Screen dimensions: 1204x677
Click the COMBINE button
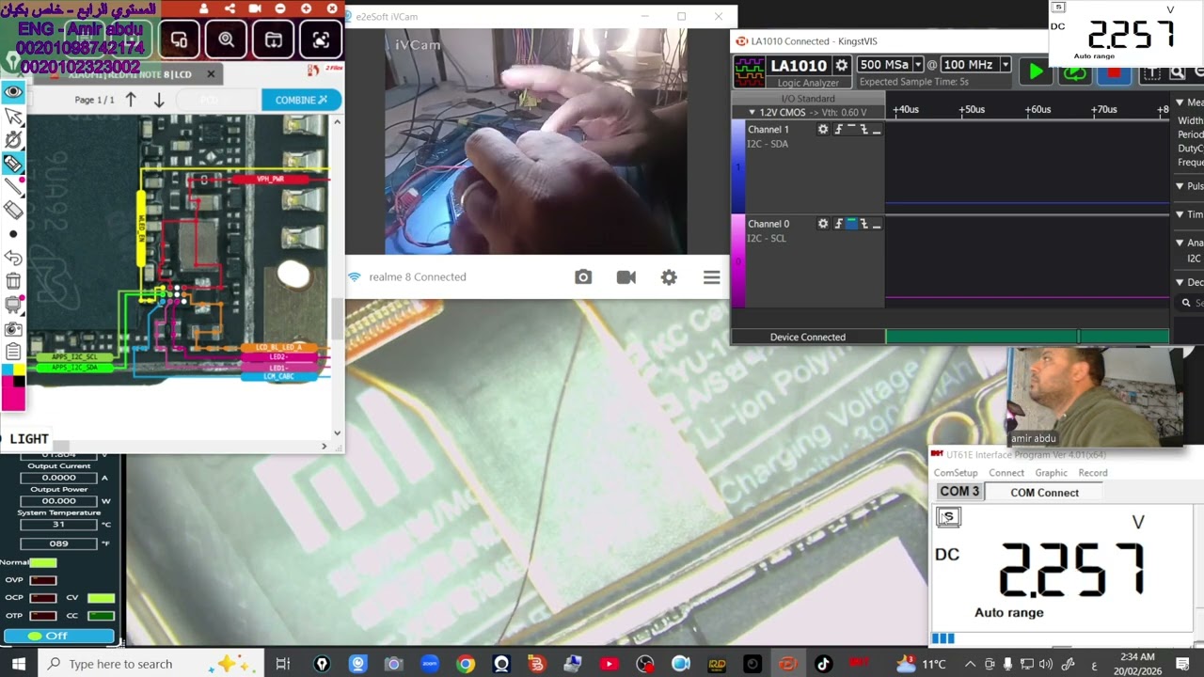point(301,100)
